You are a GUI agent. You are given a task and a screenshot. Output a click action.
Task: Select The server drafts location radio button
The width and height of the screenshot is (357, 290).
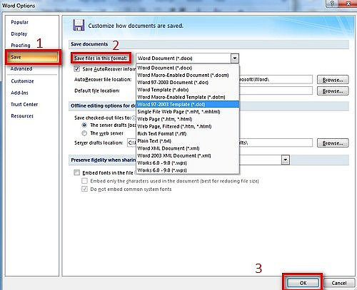84,125
